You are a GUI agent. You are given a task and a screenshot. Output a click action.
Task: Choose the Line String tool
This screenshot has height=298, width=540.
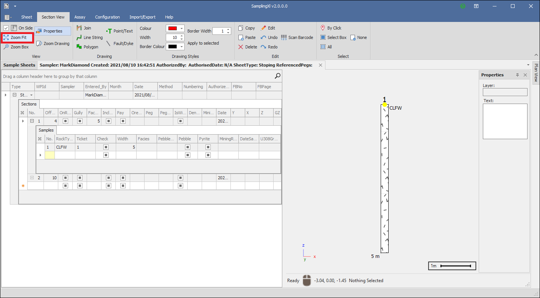(90, 37)
